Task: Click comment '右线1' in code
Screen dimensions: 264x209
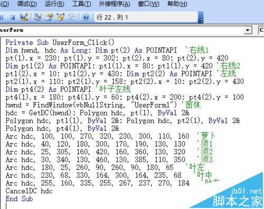Action: coord(197,50)
